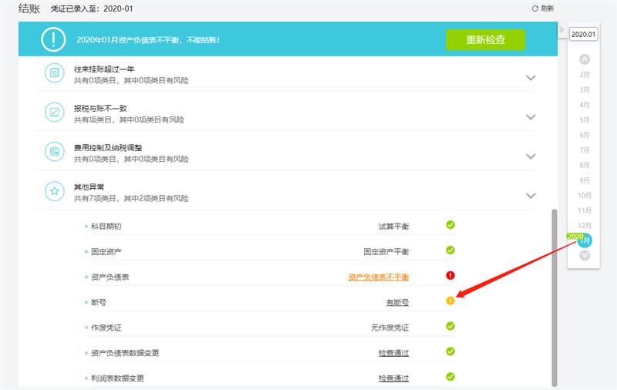Click the 费用控制及纳税调整 icon

55,152
